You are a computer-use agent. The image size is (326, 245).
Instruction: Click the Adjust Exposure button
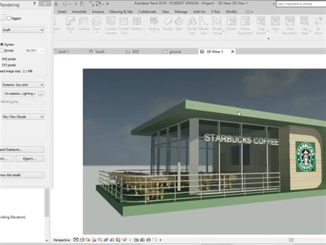tap(22, 150)
